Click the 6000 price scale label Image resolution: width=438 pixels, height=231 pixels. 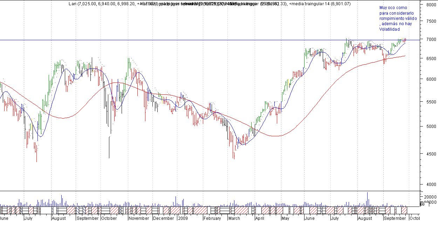431,79
